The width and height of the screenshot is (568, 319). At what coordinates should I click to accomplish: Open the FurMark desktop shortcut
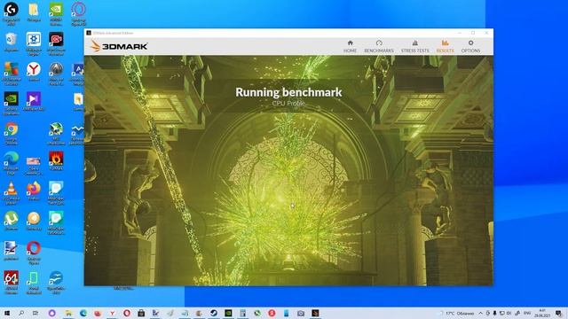coord(56,161)
